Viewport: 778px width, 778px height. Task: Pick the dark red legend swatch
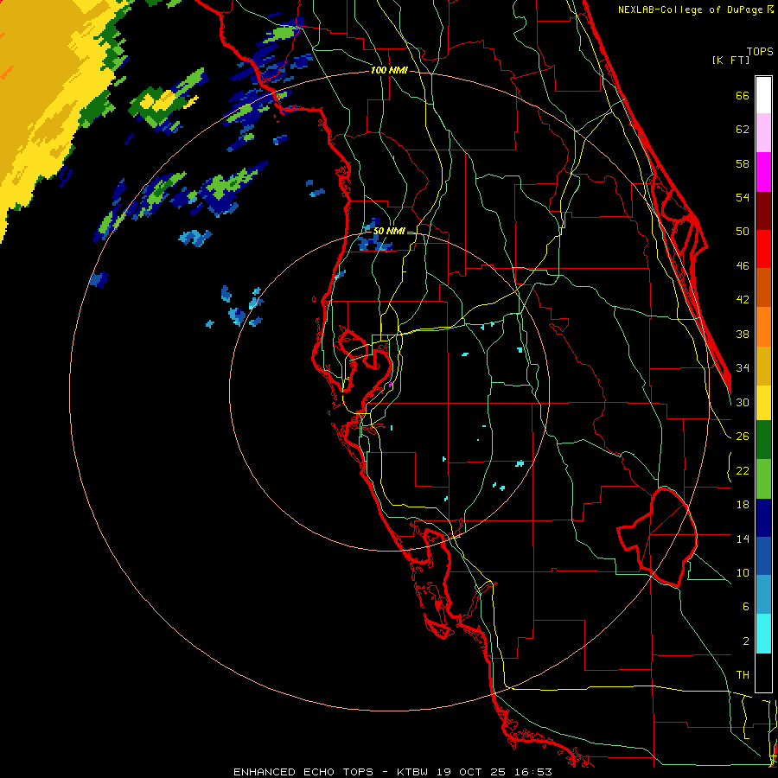point(763,210)
